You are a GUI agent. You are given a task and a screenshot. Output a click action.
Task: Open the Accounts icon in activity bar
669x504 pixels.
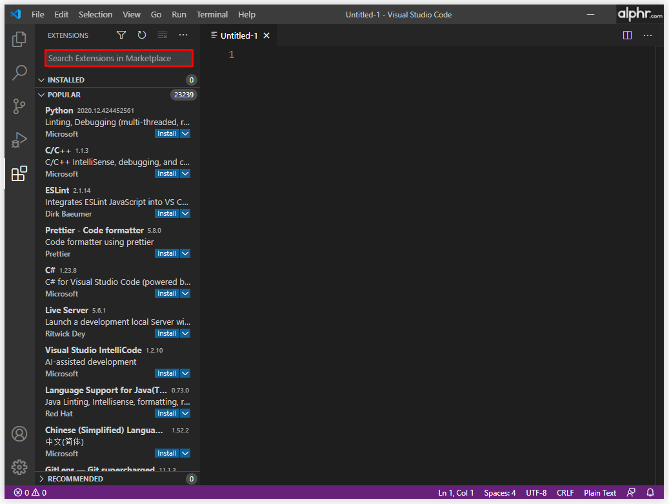click(x=19, y=434)
